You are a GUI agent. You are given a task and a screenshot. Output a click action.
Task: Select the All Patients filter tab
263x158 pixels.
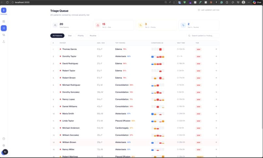(57, 36)
